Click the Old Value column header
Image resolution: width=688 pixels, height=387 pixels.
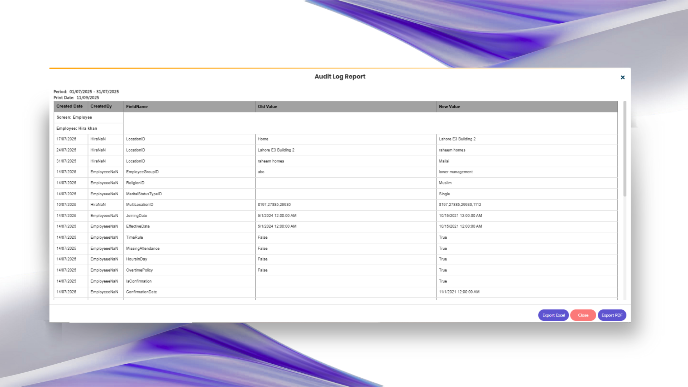point(267,107)
